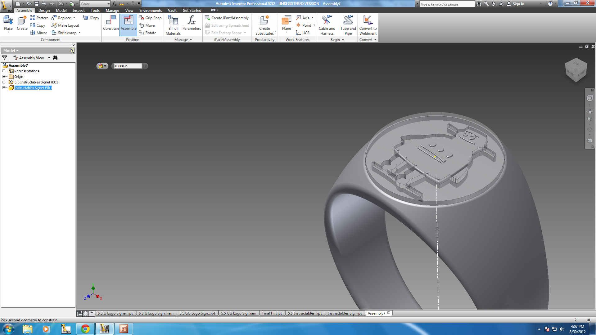Click the Sign In button
Image resolution: width=596 pixels, height=335 pixels.
pyautogui.click(x=515, y=4)
